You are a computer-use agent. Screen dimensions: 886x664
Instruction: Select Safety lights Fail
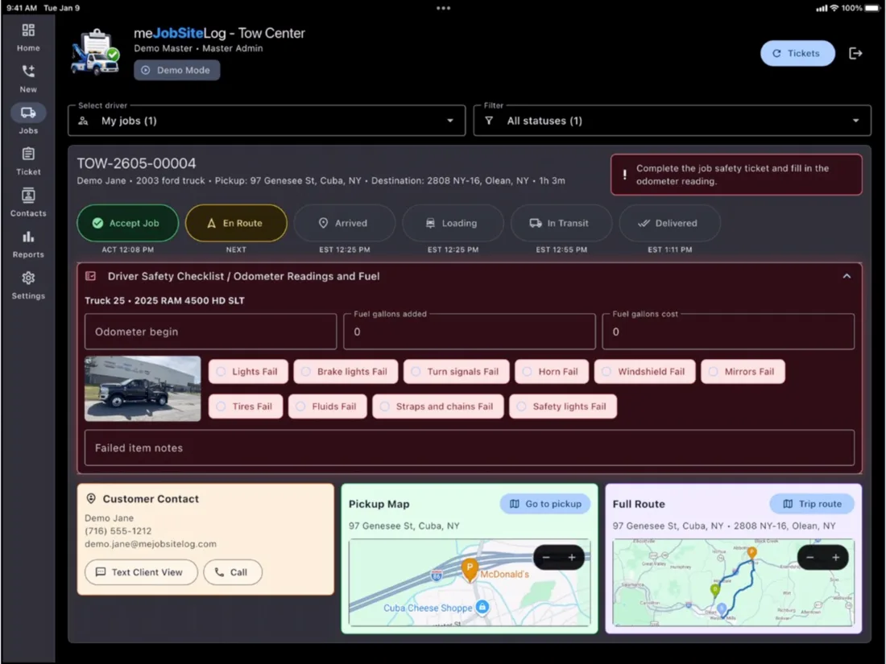tap(563, 406)
